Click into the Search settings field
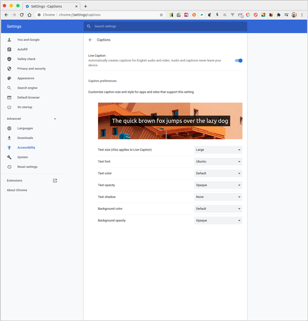 (166, 26)
